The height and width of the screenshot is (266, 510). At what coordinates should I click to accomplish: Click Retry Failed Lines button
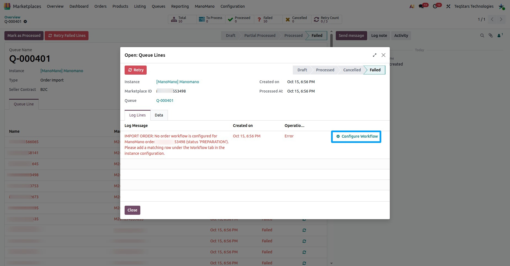[67, 36]
